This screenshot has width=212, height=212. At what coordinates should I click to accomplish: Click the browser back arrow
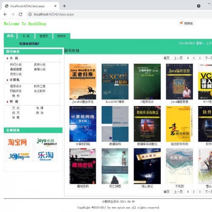[5, 14]
